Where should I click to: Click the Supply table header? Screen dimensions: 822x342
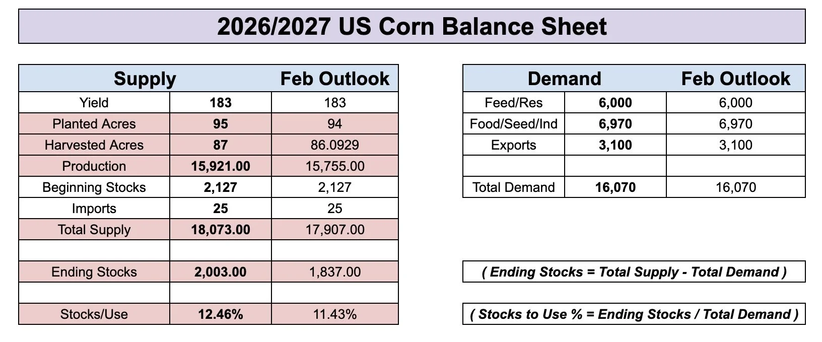point(145,79)
